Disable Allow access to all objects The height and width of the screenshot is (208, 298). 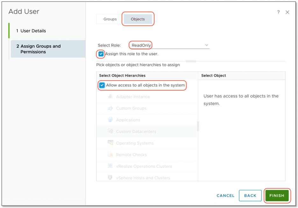click(102, 85)
